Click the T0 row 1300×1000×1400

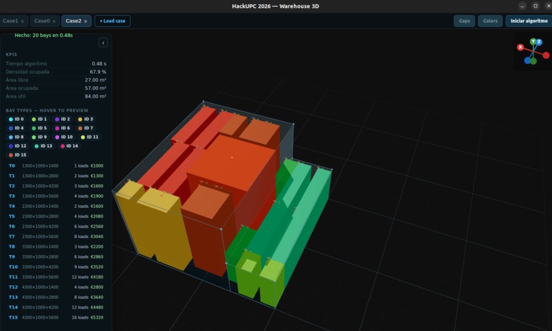coord(56,166)
